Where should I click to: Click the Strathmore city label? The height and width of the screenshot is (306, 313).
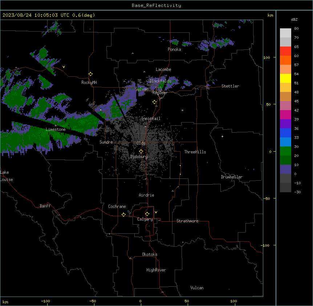point(187,221)
